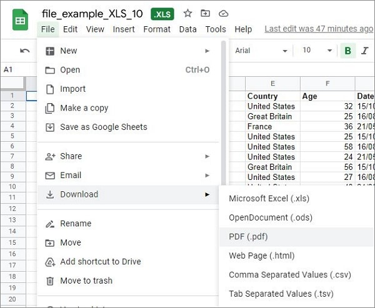Click the move to folder icon
The image size is (375, 308).
point(205,13)
